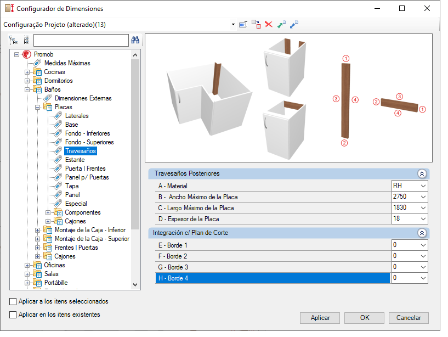Click the Promob root node icon
This screenshot has height=337, width=448.
(x=27, y=54)
